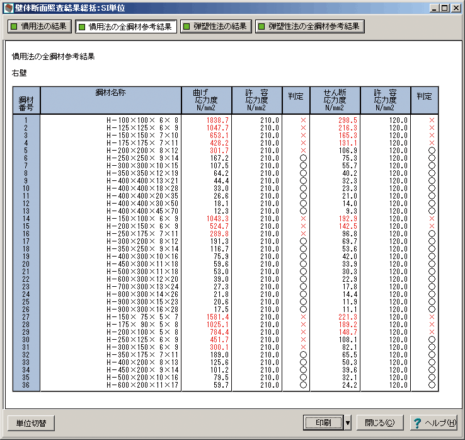Click bending stress value 167.2
This screenshot has height=440, width=465.
click(219, 158)
